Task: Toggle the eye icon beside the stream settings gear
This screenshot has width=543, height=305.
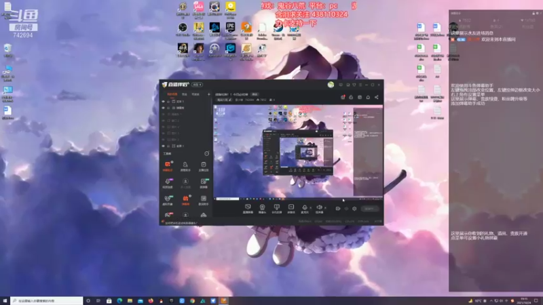Action: pyautogui.click(x=346, y=209)
